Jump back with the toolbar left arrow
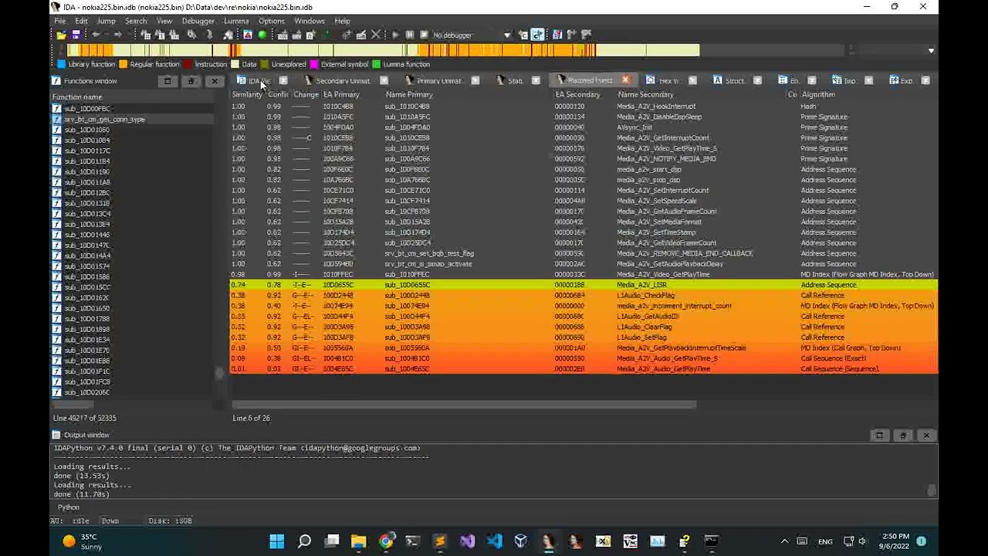 click(x=96, y=35)
